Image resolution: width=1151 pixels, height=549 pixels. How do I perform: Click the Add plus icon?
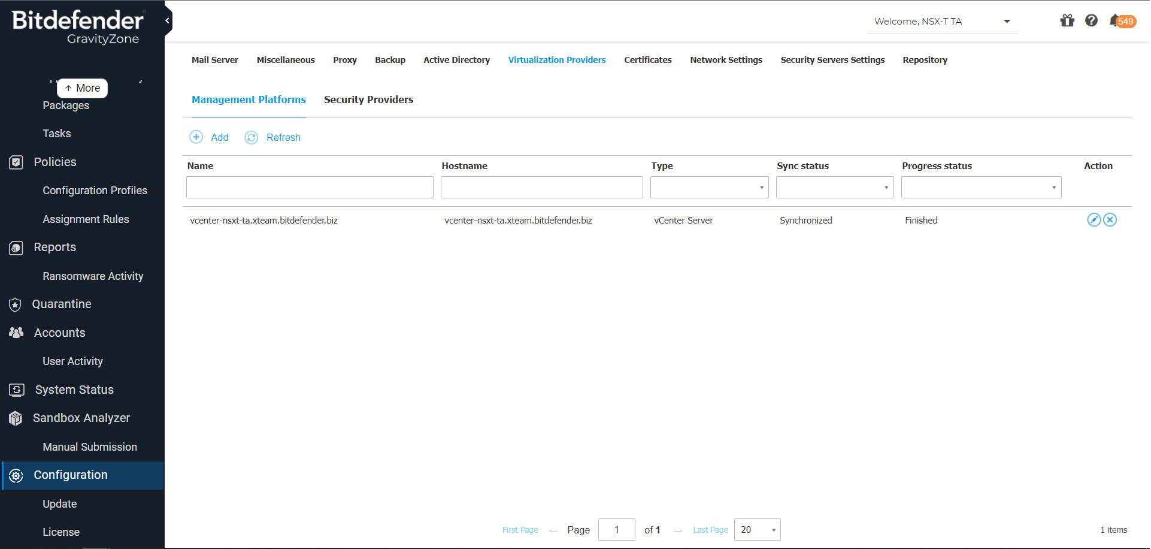pos(196,137)
